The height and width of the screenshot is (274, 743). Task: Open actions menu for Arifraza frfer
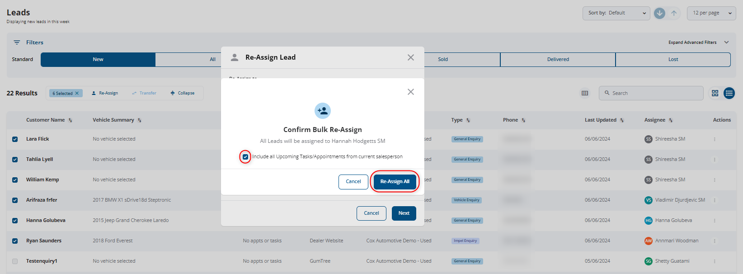715,200
